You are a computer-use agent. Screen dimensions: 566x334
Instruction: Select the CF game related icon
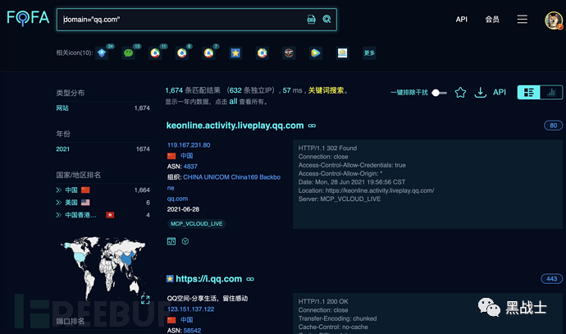coord(289,53)
